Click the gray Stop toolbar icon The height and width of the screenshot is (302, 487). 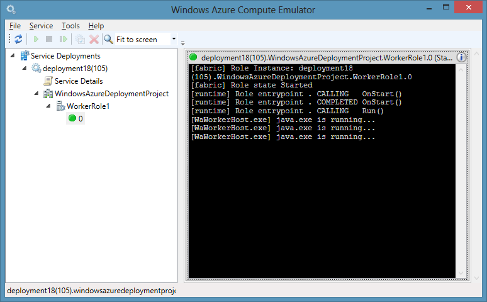[x=49, y=40]
